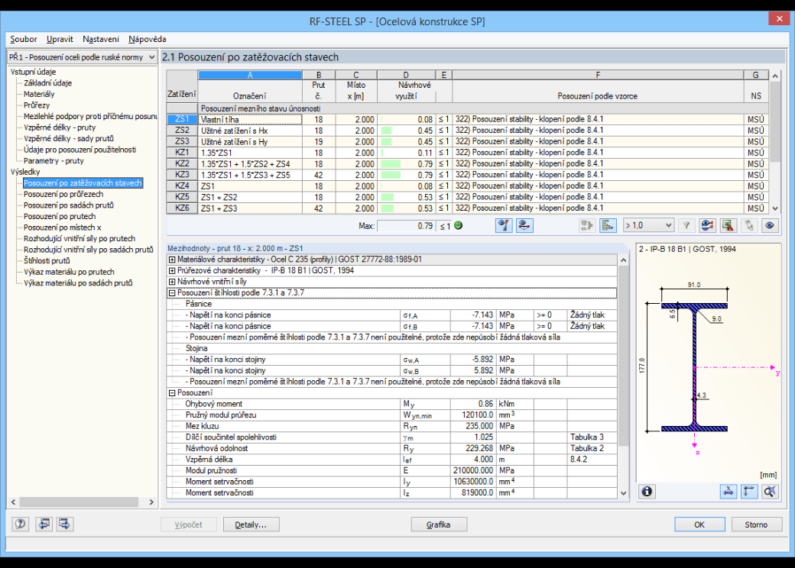Click green utilization bar in KZ3 row
The image size is (795, 568).
coord(391,175)
